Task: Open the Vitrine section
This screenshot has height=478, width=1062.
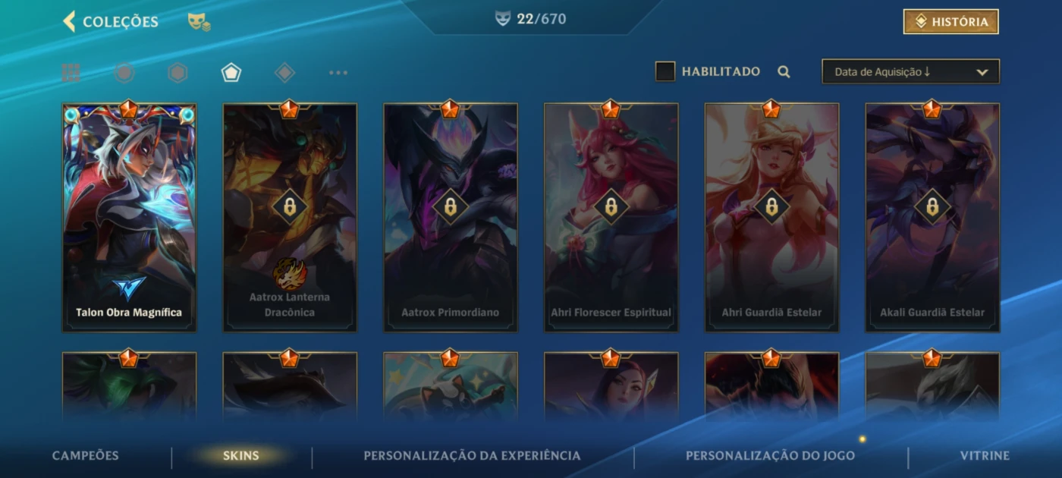Action: coord(985,456)
